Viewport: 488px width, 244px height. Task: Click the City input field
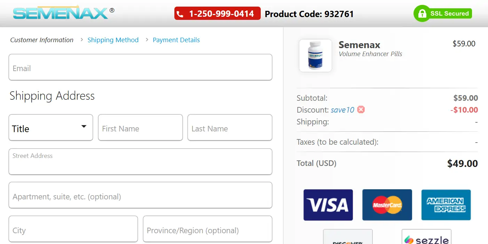pyautogui.click(x=73, y=229)
